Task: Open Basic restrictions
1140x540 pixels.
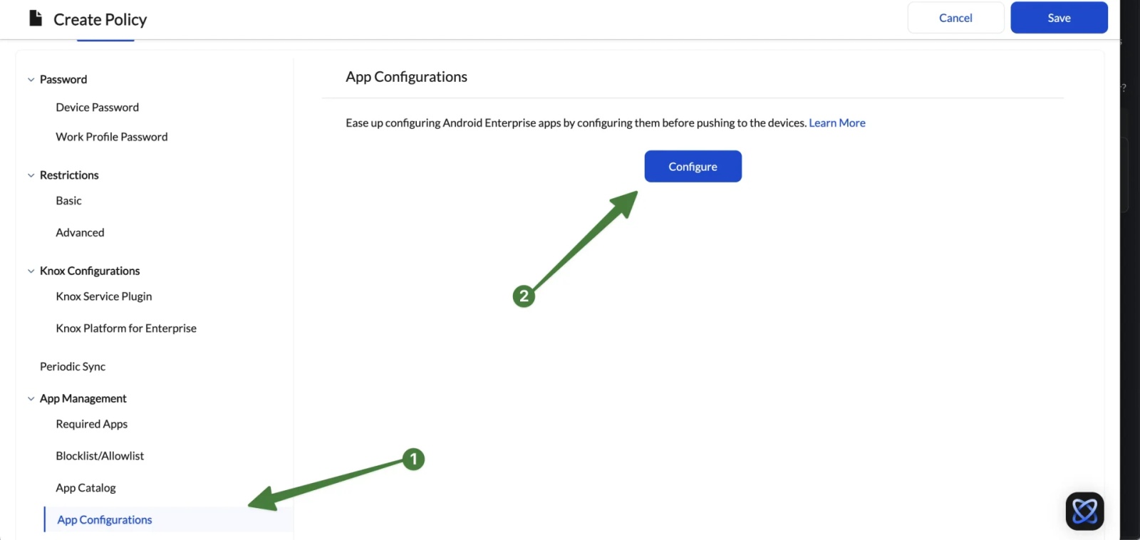Action: coord(68,200)
